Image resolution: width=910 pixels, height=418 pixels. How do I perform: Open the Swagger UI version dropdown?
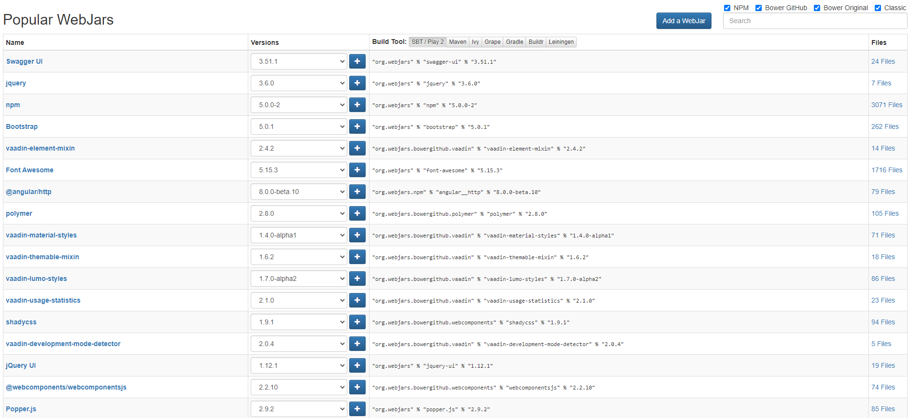click(x=299, y=61)
